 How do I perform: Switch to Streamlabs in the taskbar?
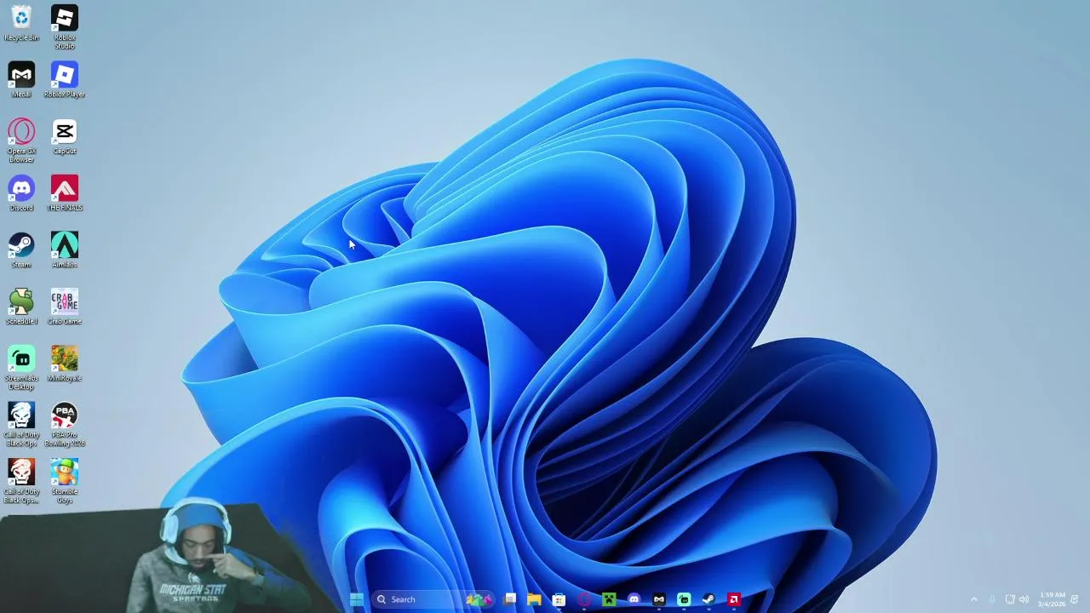(684, 599)
